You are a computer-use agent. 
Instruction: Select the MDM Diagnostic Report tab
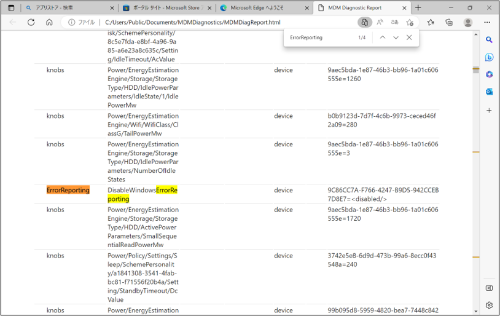pos(362,8)
